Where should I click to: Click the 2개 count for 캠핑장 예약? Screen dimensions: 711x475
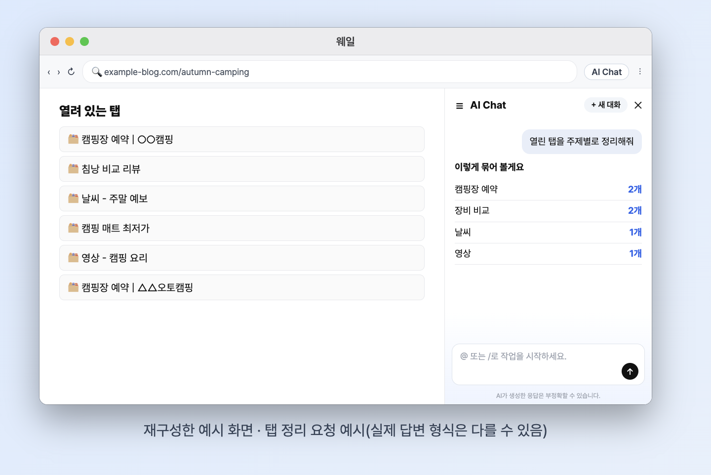pyautogui.click(x=635, y=190)
